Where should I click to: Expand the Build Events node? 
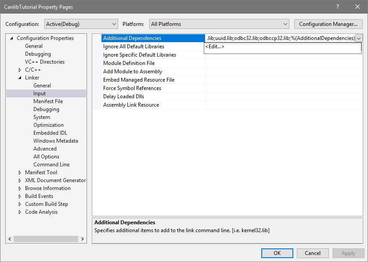click(x=19, y=196)
